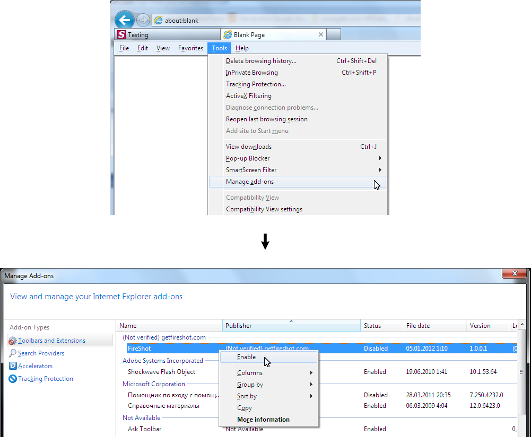The image size is (531, 437).
Task: Start InPrivate Browsing from Tools menu
Action: point(298,73)
